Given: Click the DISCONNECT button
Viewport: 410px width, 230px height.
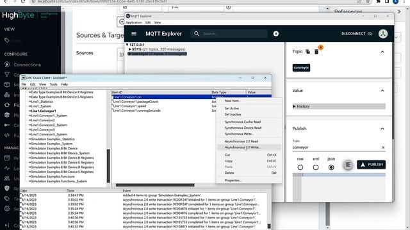Looking at the screenshot, I should pyautogui.click(x=357, y=34).
